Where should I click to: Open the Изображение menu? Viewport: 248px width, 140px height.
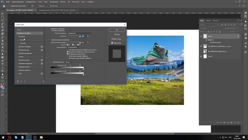pos(31,2)
